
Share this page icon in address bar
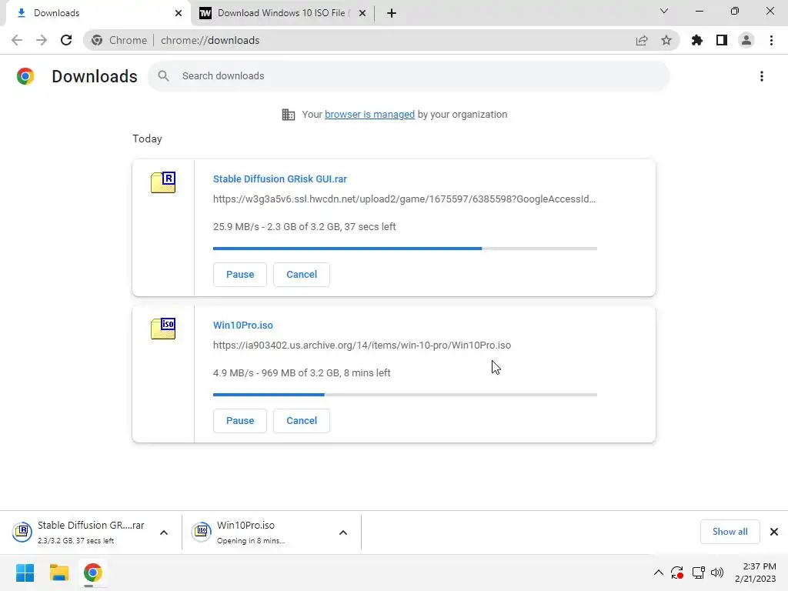pyautogui.click(x=642, y=40)
